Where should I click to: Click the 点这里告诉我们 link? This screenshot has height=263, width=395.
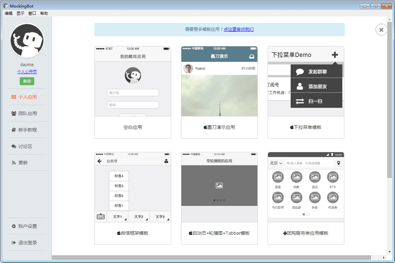pyautogui.click(x=239, y=29)
